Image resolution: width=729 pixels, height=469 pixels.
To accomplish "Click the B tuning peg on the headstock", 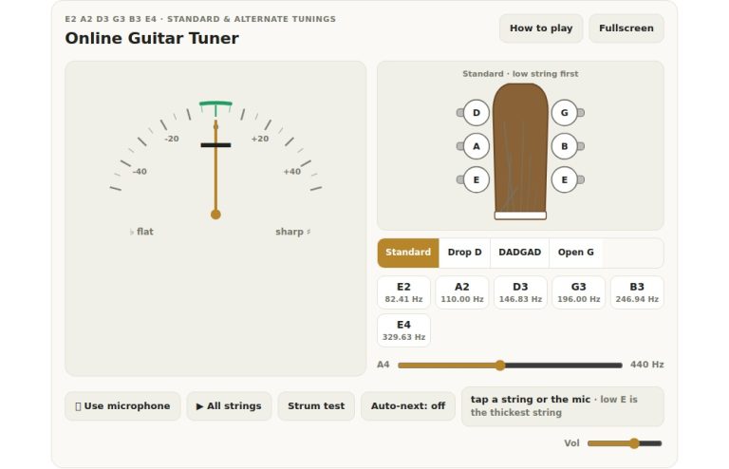I will point(565,146).
